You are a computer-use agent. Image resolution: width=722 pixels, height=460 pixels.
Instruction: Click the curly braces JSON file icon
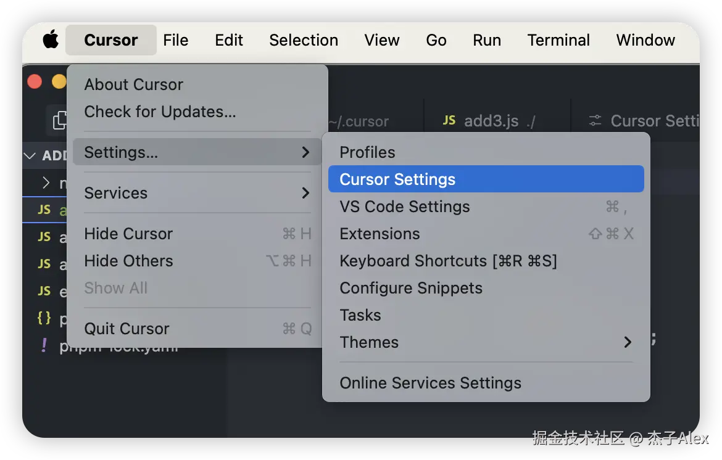tap(44, 318)
